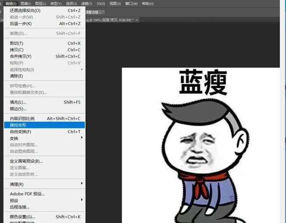Choose 描边(S)... menu entry

pos(45,109)
